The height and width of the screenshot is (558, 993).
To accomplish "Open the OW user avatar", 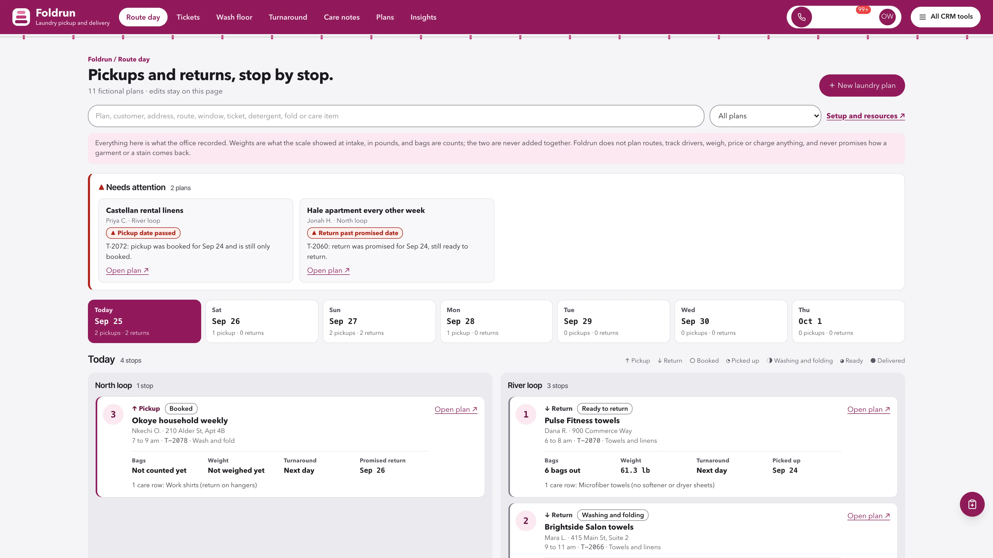I will pyautogui.click(x=887, y=17).
